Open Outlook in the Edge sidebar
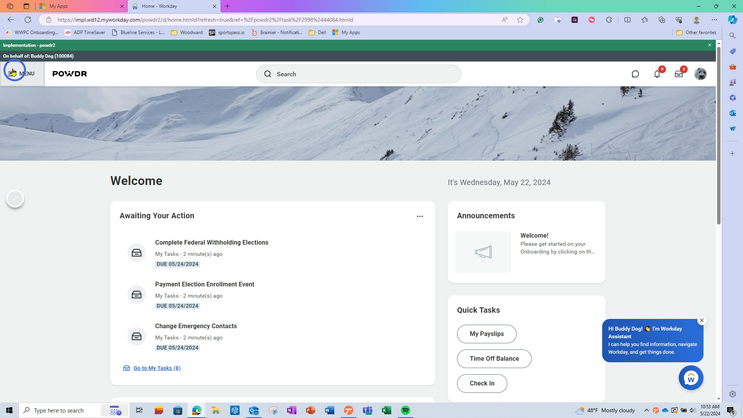The height and width of the screenshot is (418, 743). (732, 113)
